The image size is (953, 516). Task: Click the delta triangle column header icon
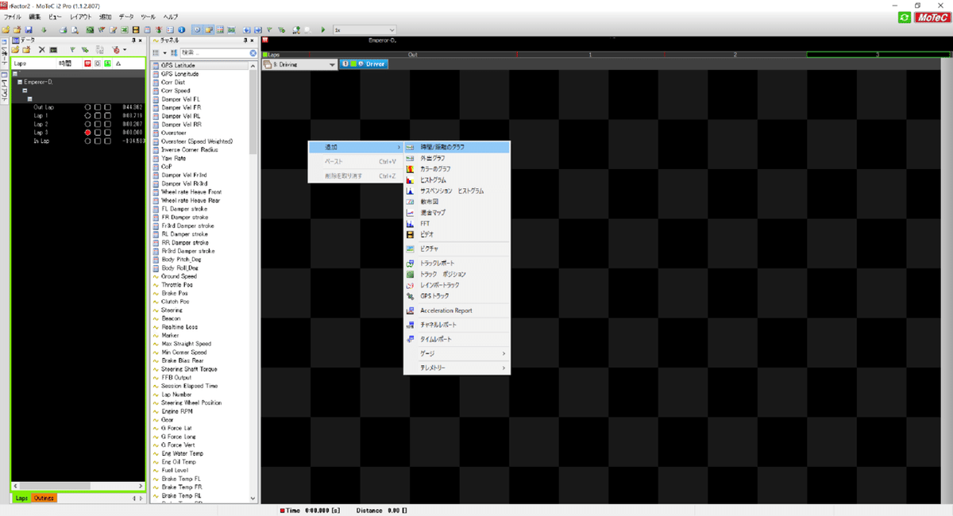[118, 63]
